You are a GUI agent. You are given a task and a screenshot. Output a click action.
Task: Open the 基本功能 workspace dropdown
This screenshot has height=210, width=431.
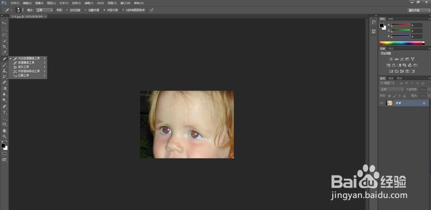point(419,10)
